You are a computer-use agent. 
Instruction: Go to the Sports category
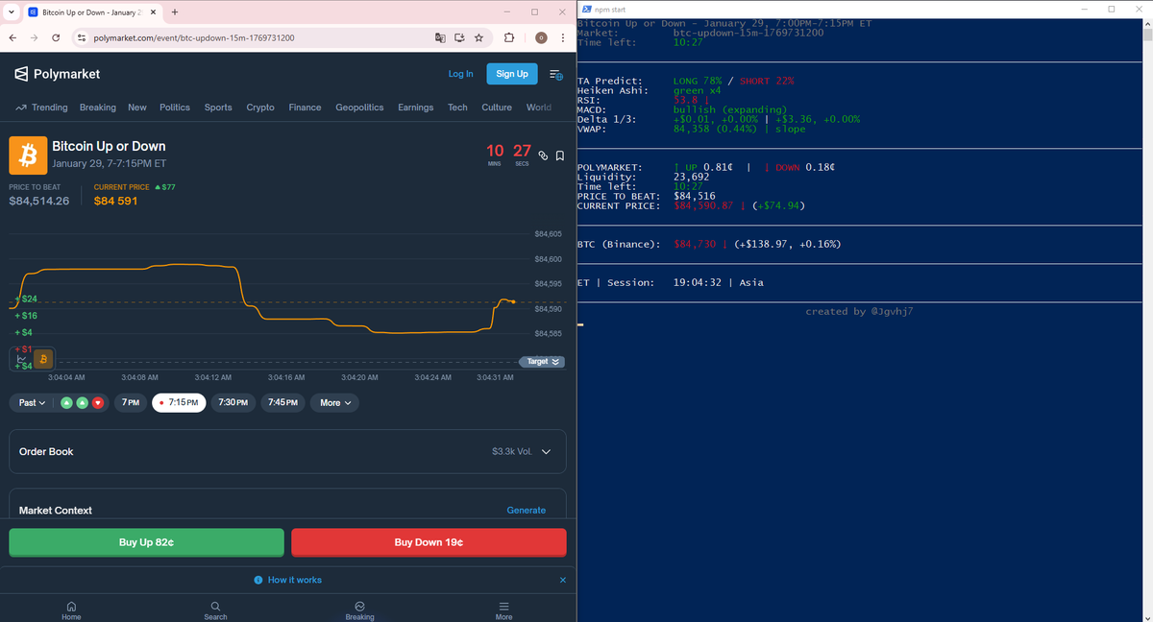[218, 108]
